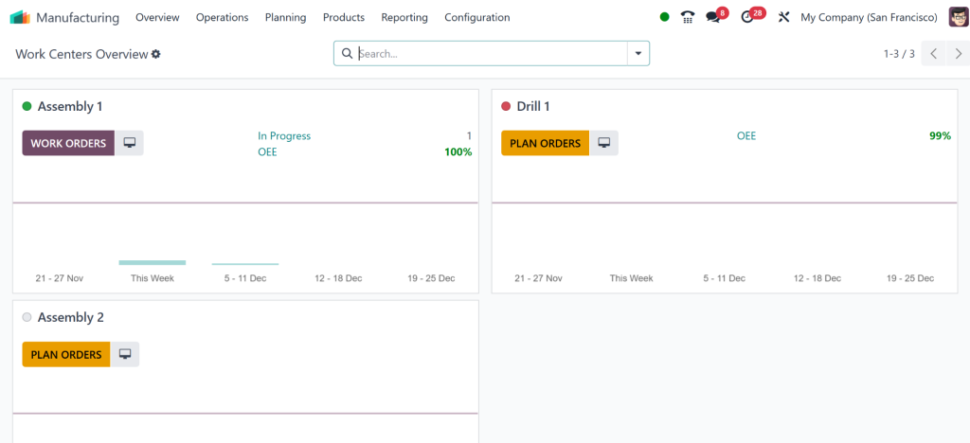Open the Planning menu
Viewport: 970px width, 443px height.
286,17
